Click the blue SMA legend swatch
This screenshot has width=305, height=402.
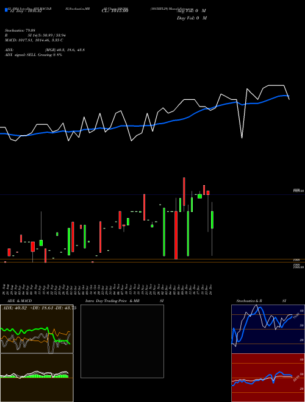coord(6,10)
